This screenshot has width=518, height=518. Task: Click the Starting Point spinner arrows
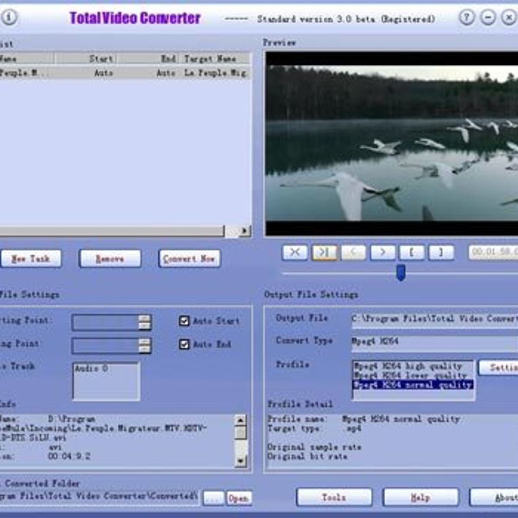tap(145, 322)
